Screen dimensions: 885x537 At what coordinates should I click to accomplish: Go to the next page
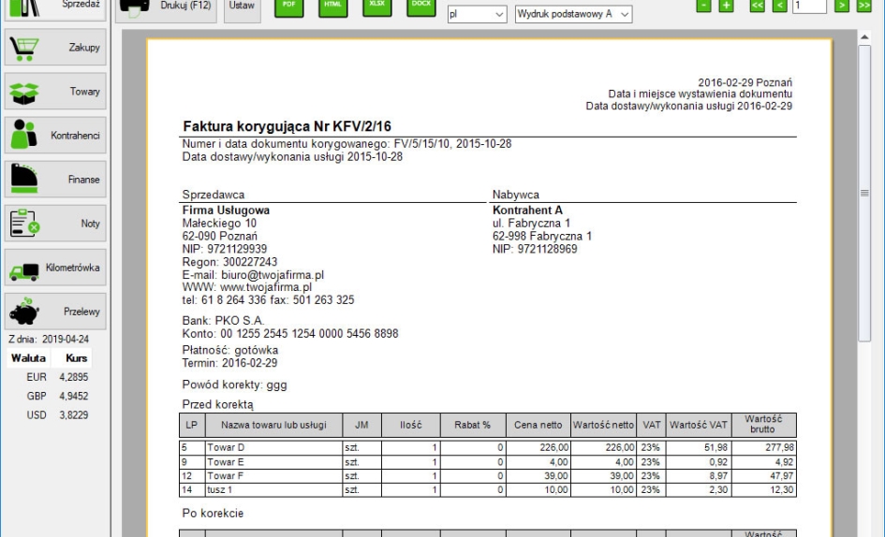pyautogui.click(x=842, y=7)
